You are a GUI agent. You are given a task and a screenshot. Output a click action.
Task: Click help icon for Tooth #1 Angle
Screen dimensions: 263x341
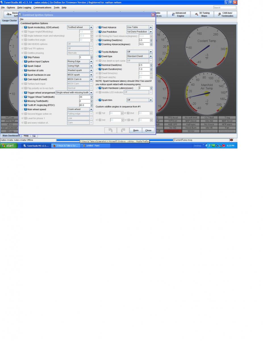tap(26, 105)
